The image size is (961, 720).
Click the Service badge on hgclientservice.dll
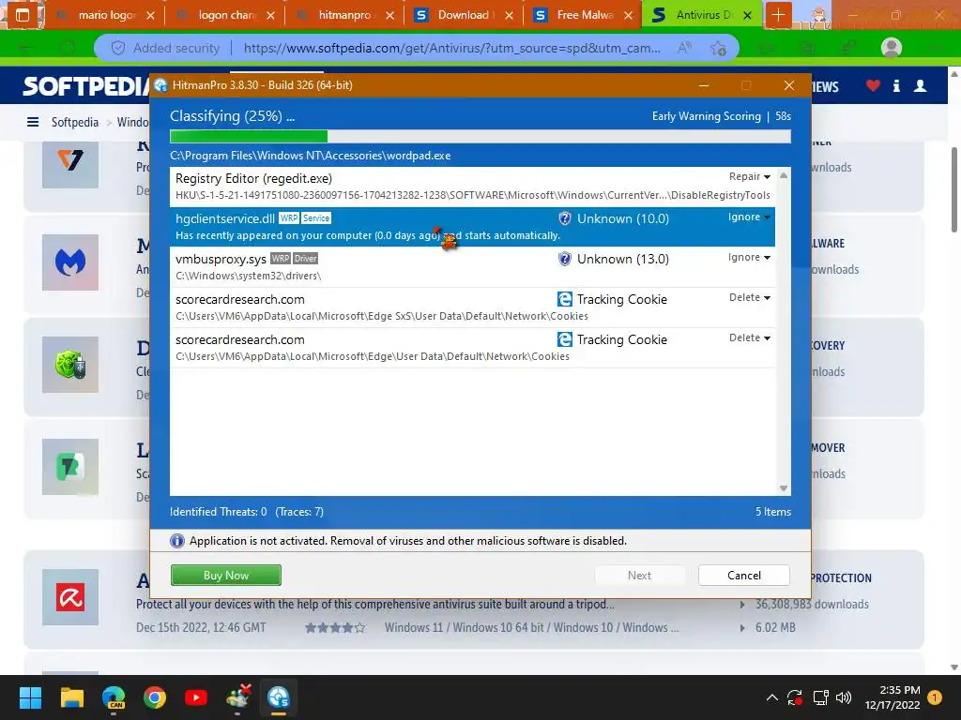316,217
